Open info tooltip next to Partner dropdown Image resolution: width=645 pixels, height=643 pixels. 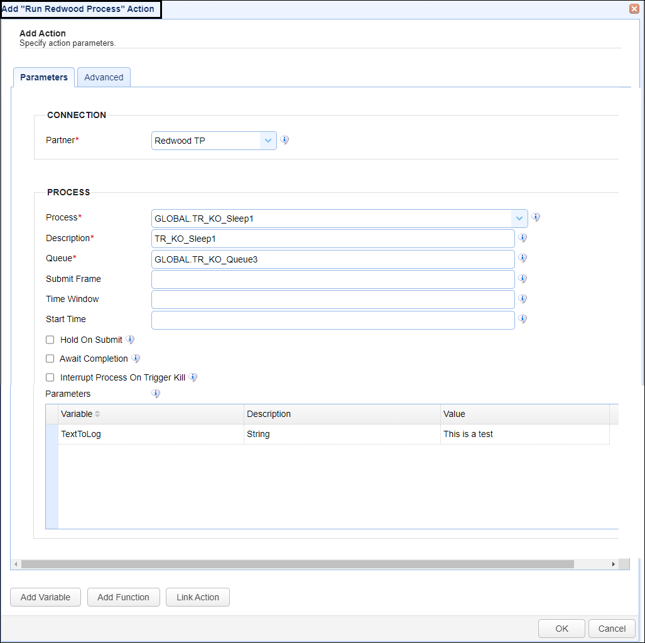[x=285, y=140]
